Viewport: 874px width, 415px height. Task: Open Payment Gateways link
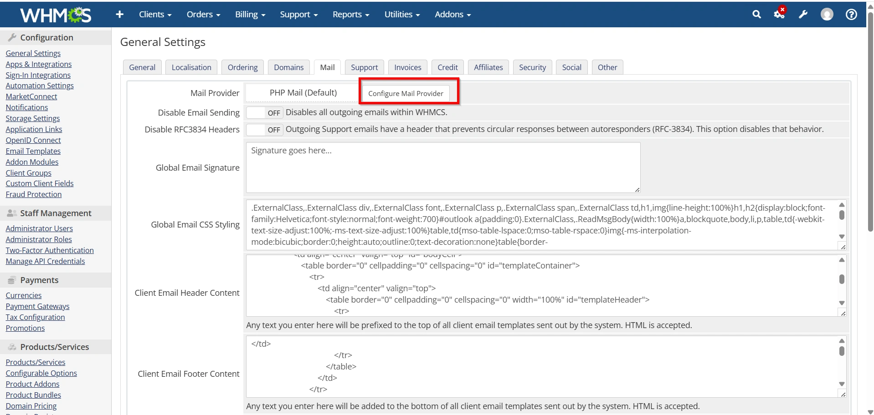tap(37, 306)
